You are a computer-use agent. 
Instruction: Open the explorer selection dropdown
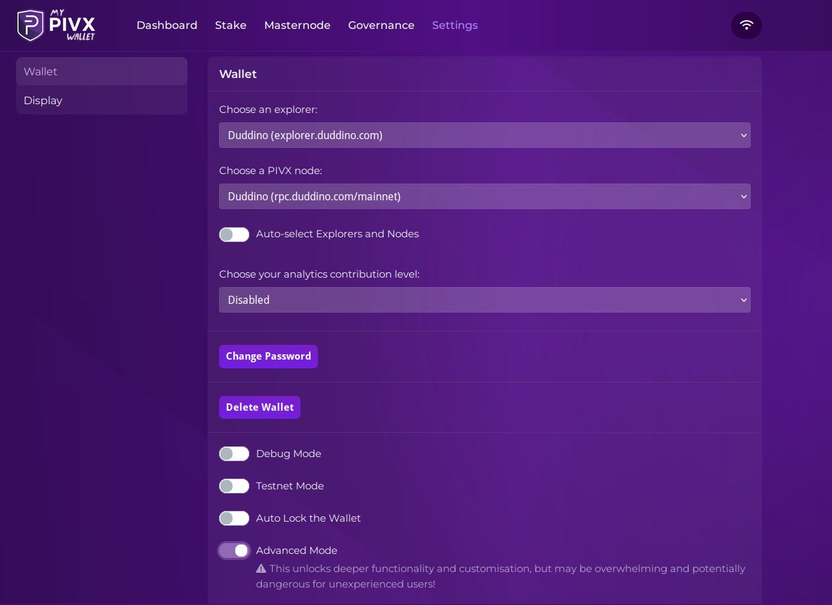coord(484,135)
